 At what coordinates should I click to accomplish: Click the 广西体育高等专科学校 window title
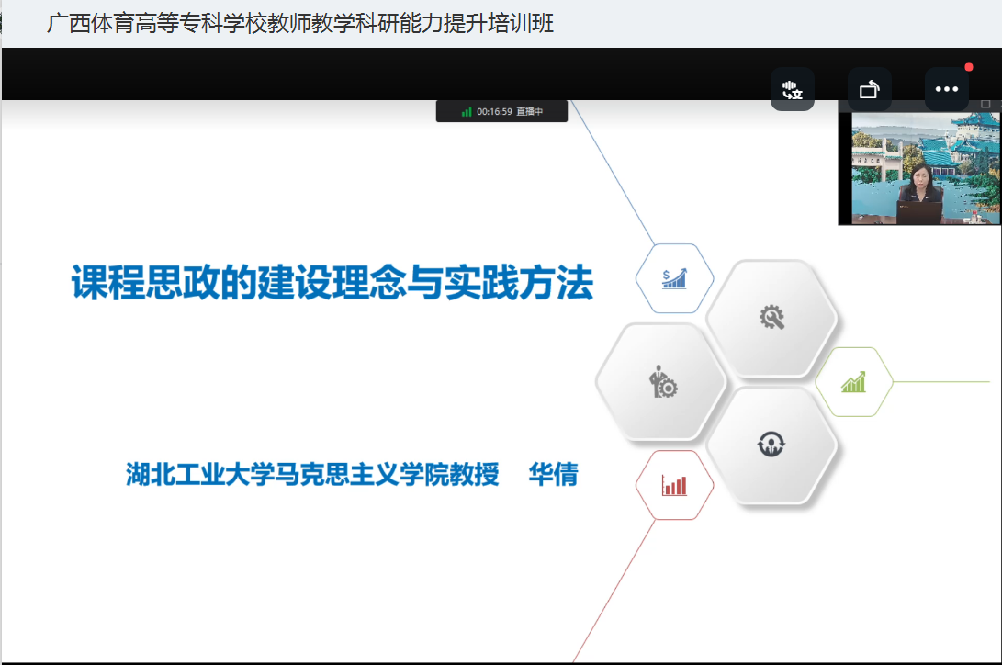(300, 24)
